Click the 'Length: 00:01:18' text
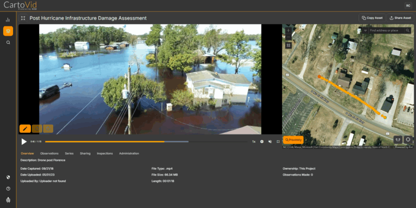Image resolution: width=416 pixels, height=208 pixels. coord(163,181)
